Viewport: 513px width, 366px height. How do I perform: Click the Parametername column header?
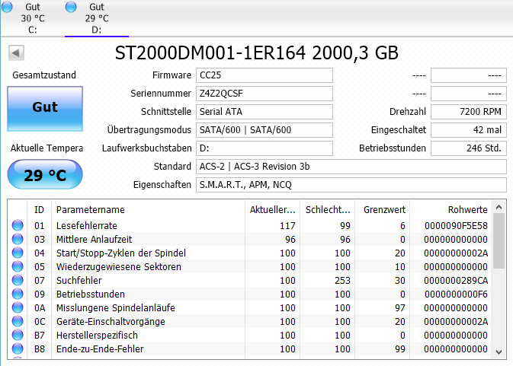tap(148, 209)
